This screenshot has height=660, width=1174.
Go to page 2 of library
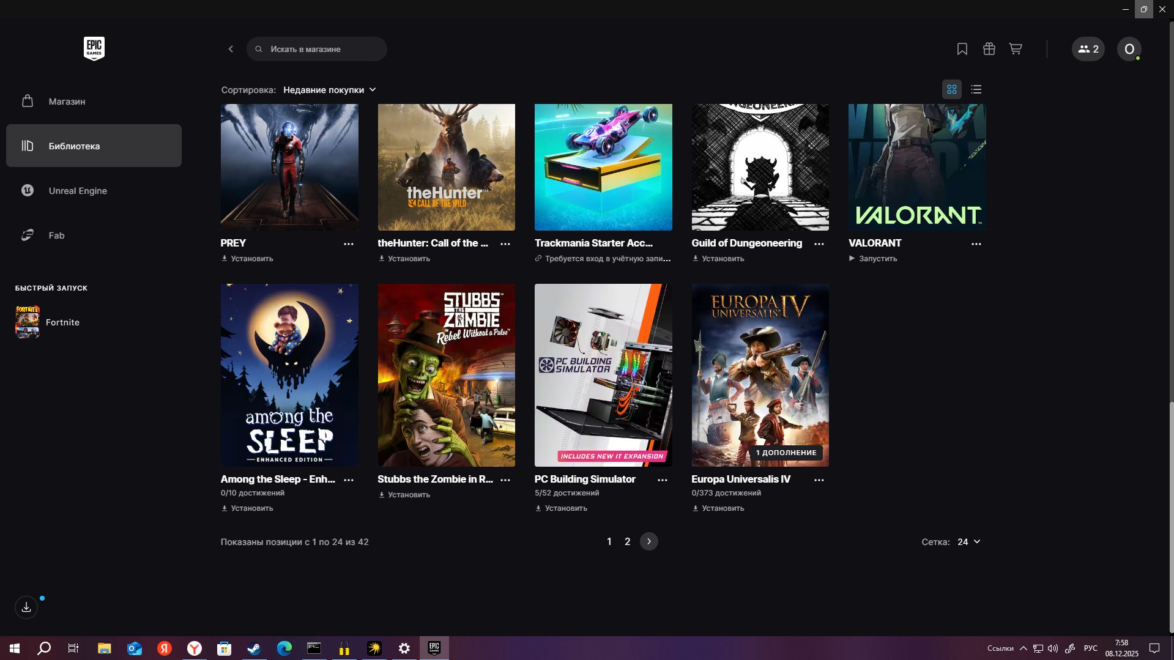click(x=627, y=542)
